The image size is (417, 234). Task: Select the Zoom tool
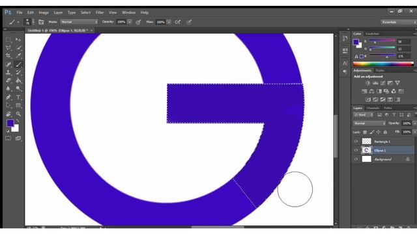(x=18, y=114)
